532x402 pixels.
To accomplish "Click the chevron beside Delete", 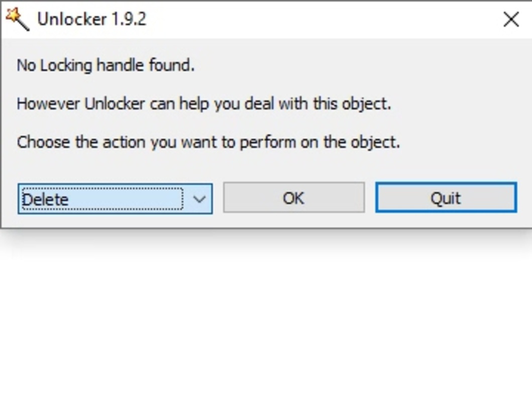I will tap(199, 199).
